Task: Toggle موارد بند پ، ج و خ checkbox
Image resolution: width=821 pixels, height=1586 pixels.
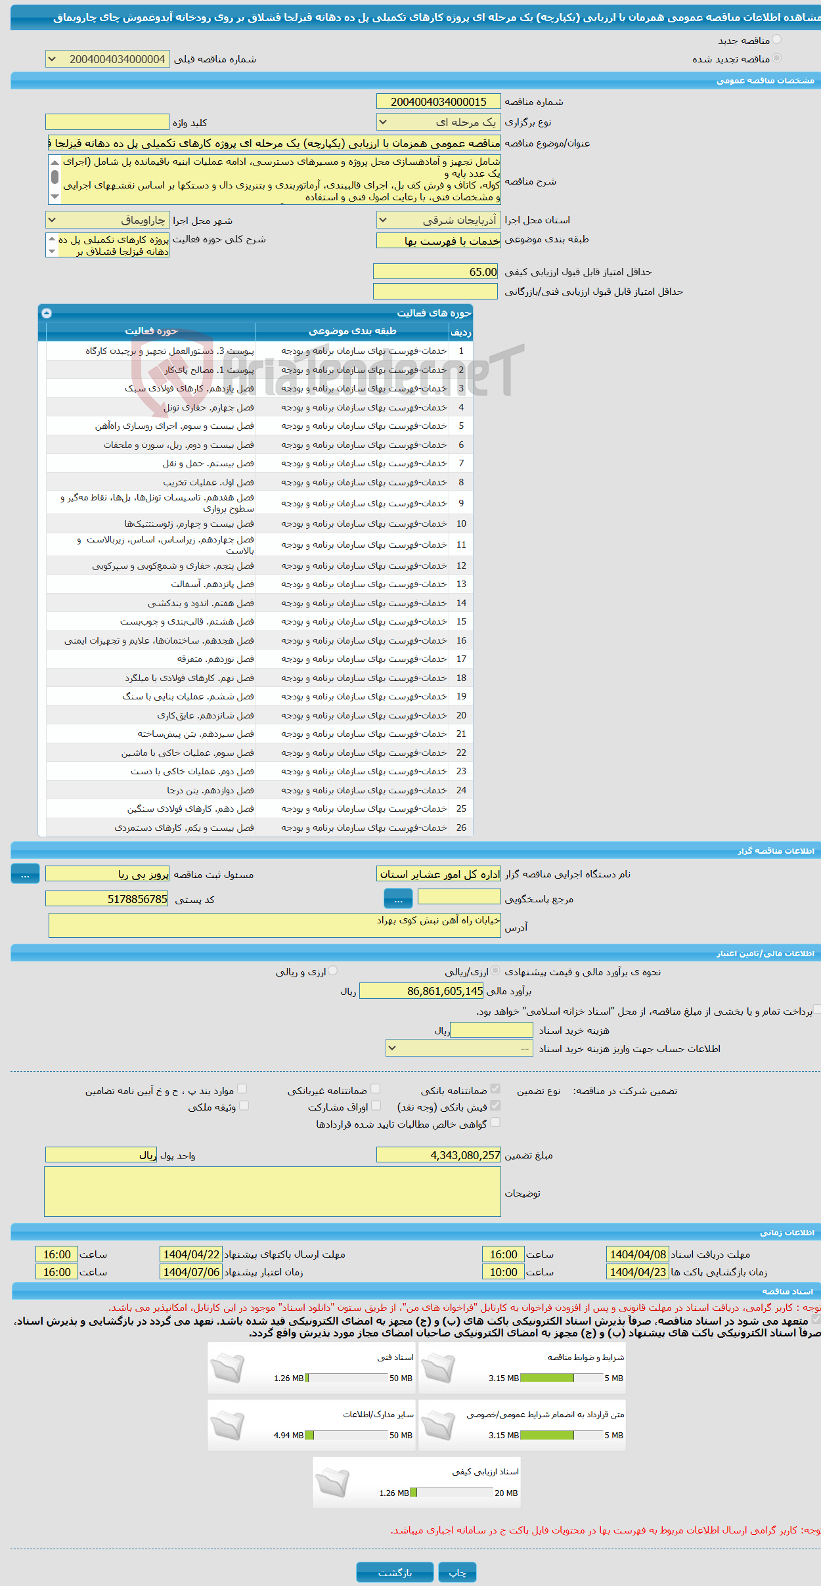Action: click(x=242, y=1088)
